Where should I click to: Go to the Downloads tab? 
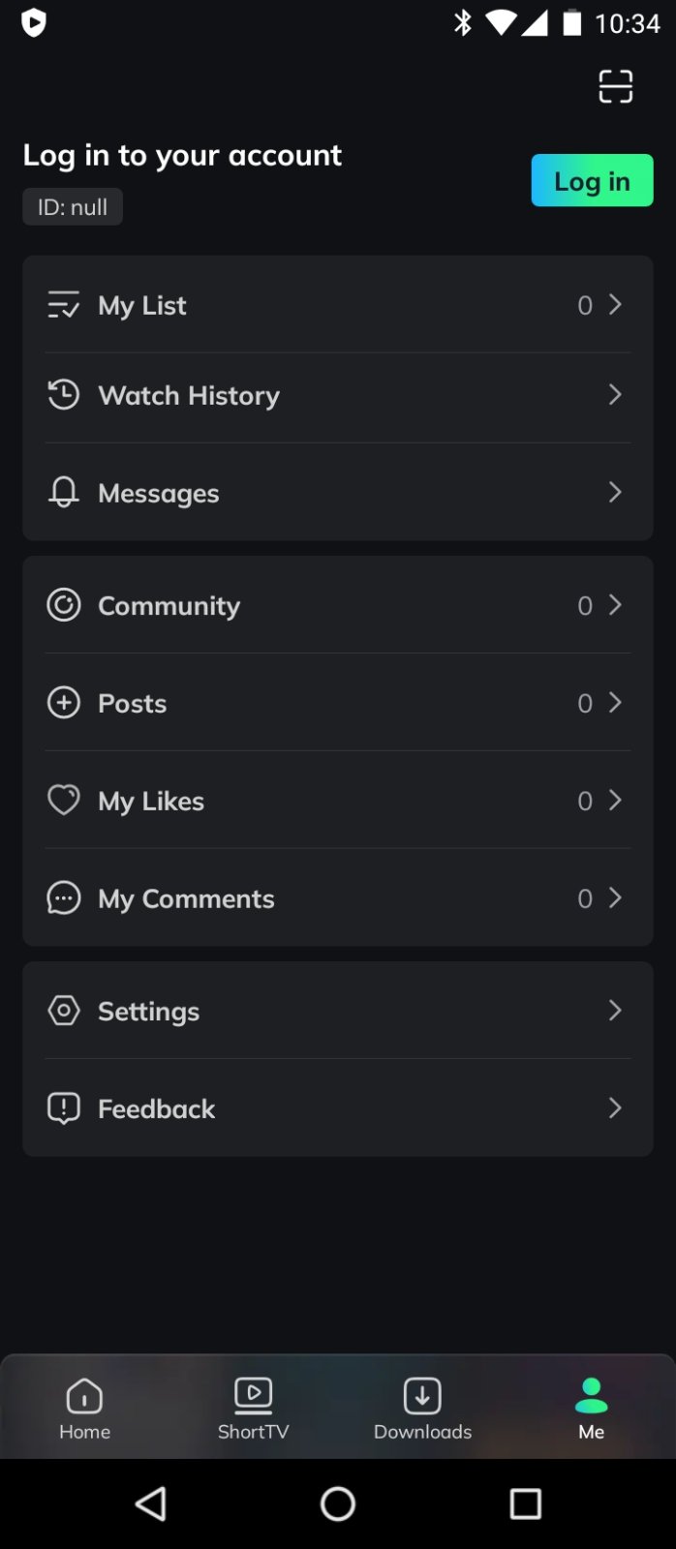pyautogui.click(x=422, y=1409)
